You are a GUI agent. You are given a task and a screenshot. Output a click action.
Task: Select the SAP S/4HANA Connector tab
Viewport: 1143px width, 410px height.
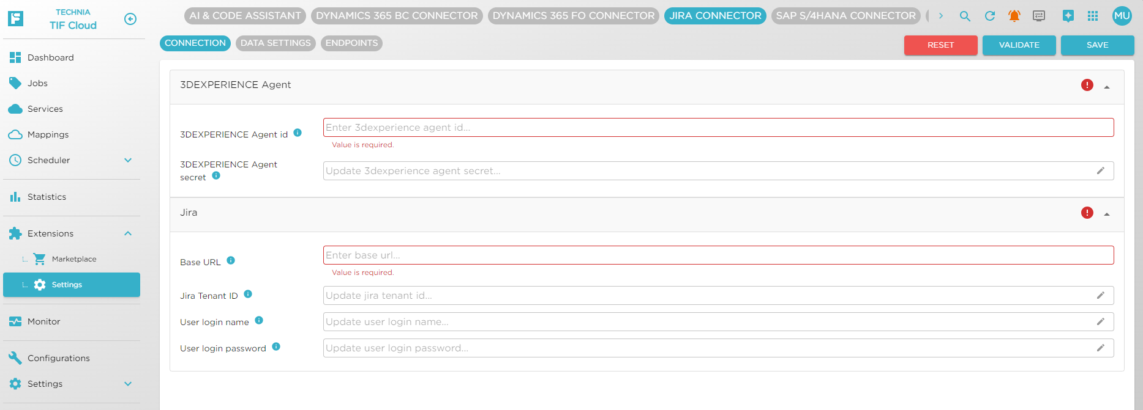pyautogui.click(x=845, y=16)
